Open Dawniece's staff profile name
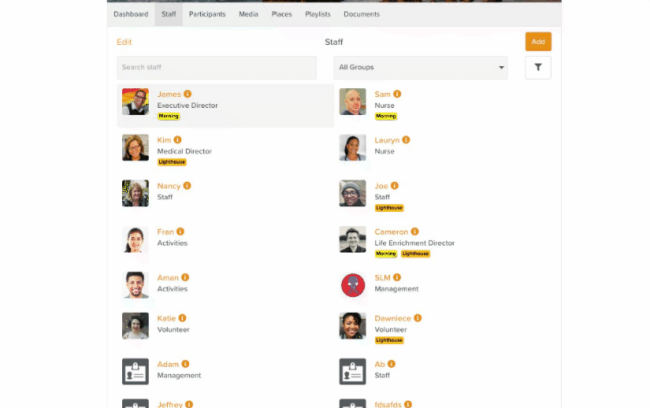The image size is (650, 408). click(392, 318)
